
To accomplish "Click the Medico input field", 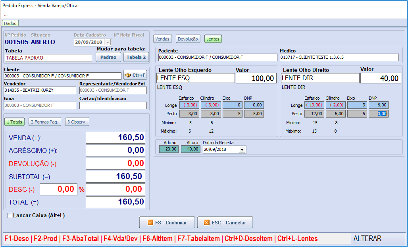I will 339,57.
